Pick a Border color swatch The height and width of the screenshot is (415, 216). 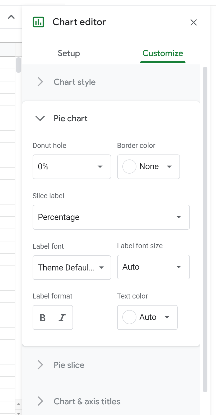click(148, 167)
